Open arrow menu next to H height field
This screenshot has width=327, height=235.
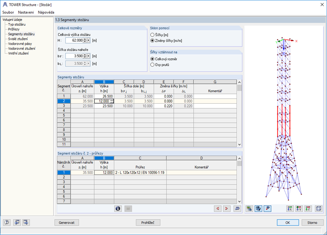coord(89,40)
